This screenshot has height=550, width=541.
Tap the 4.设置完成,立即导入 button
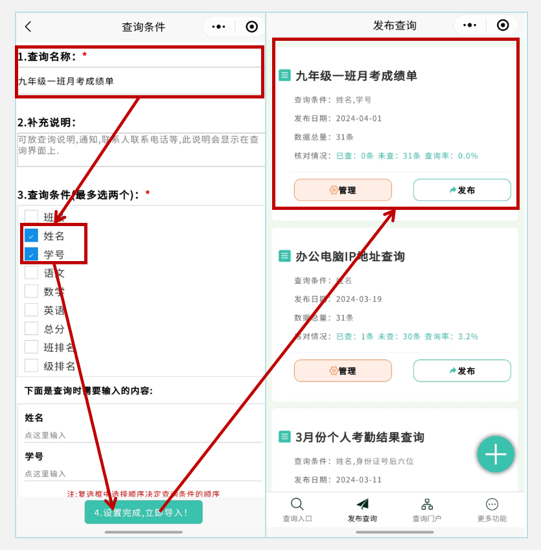(143, 512)
